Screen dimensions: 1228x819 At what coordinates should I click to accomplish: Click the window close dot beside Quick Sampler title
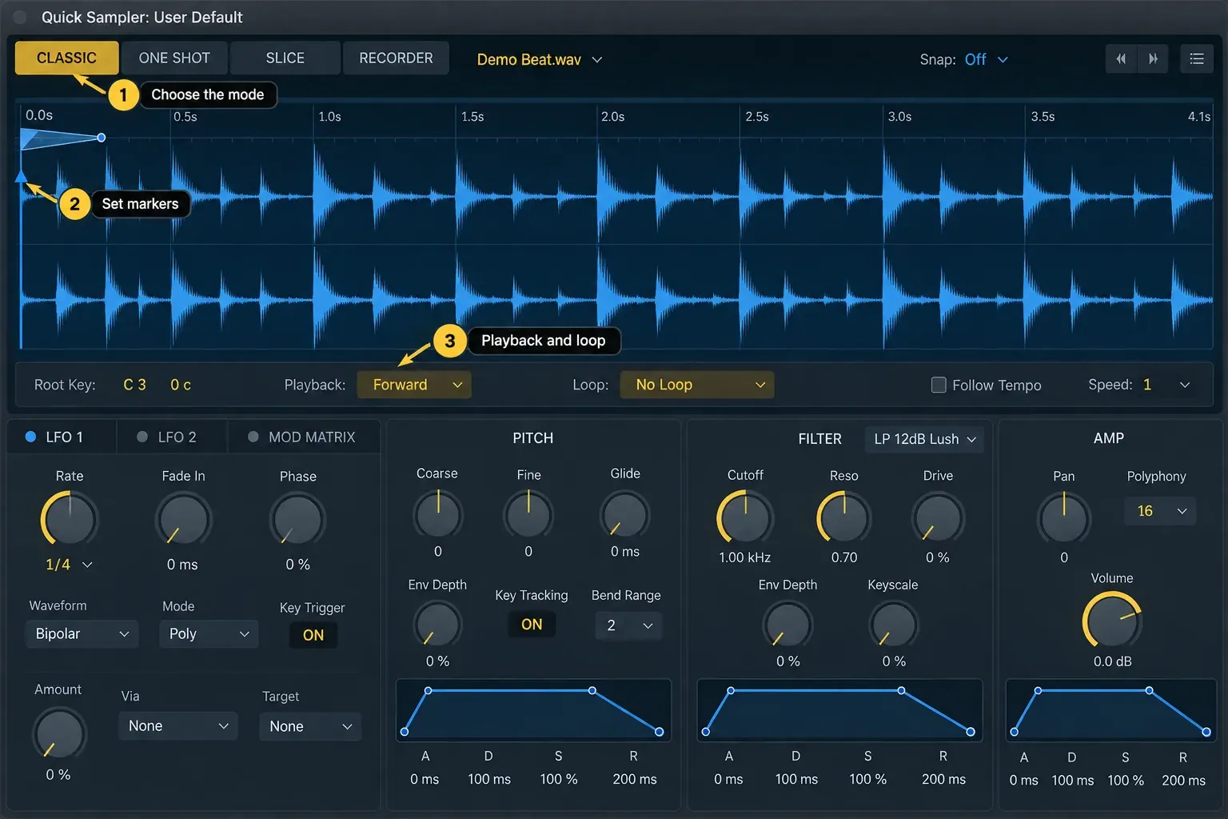tap(20, 17)
